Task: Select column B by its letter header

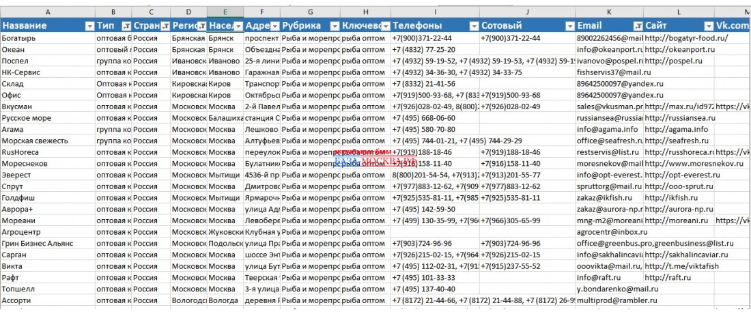Action: [x=113, y=12]
